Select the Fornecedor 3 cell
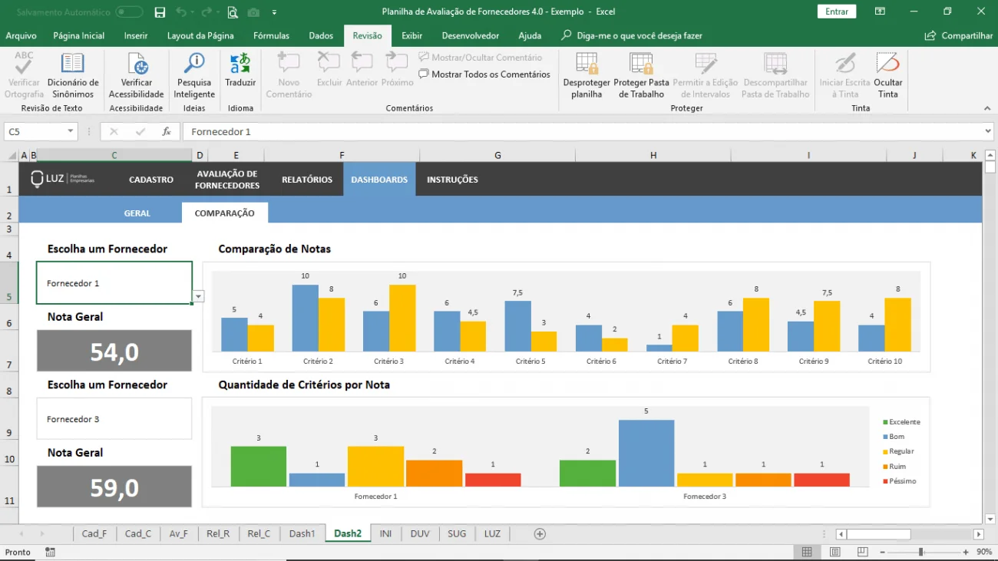 (x=114, y=419)
